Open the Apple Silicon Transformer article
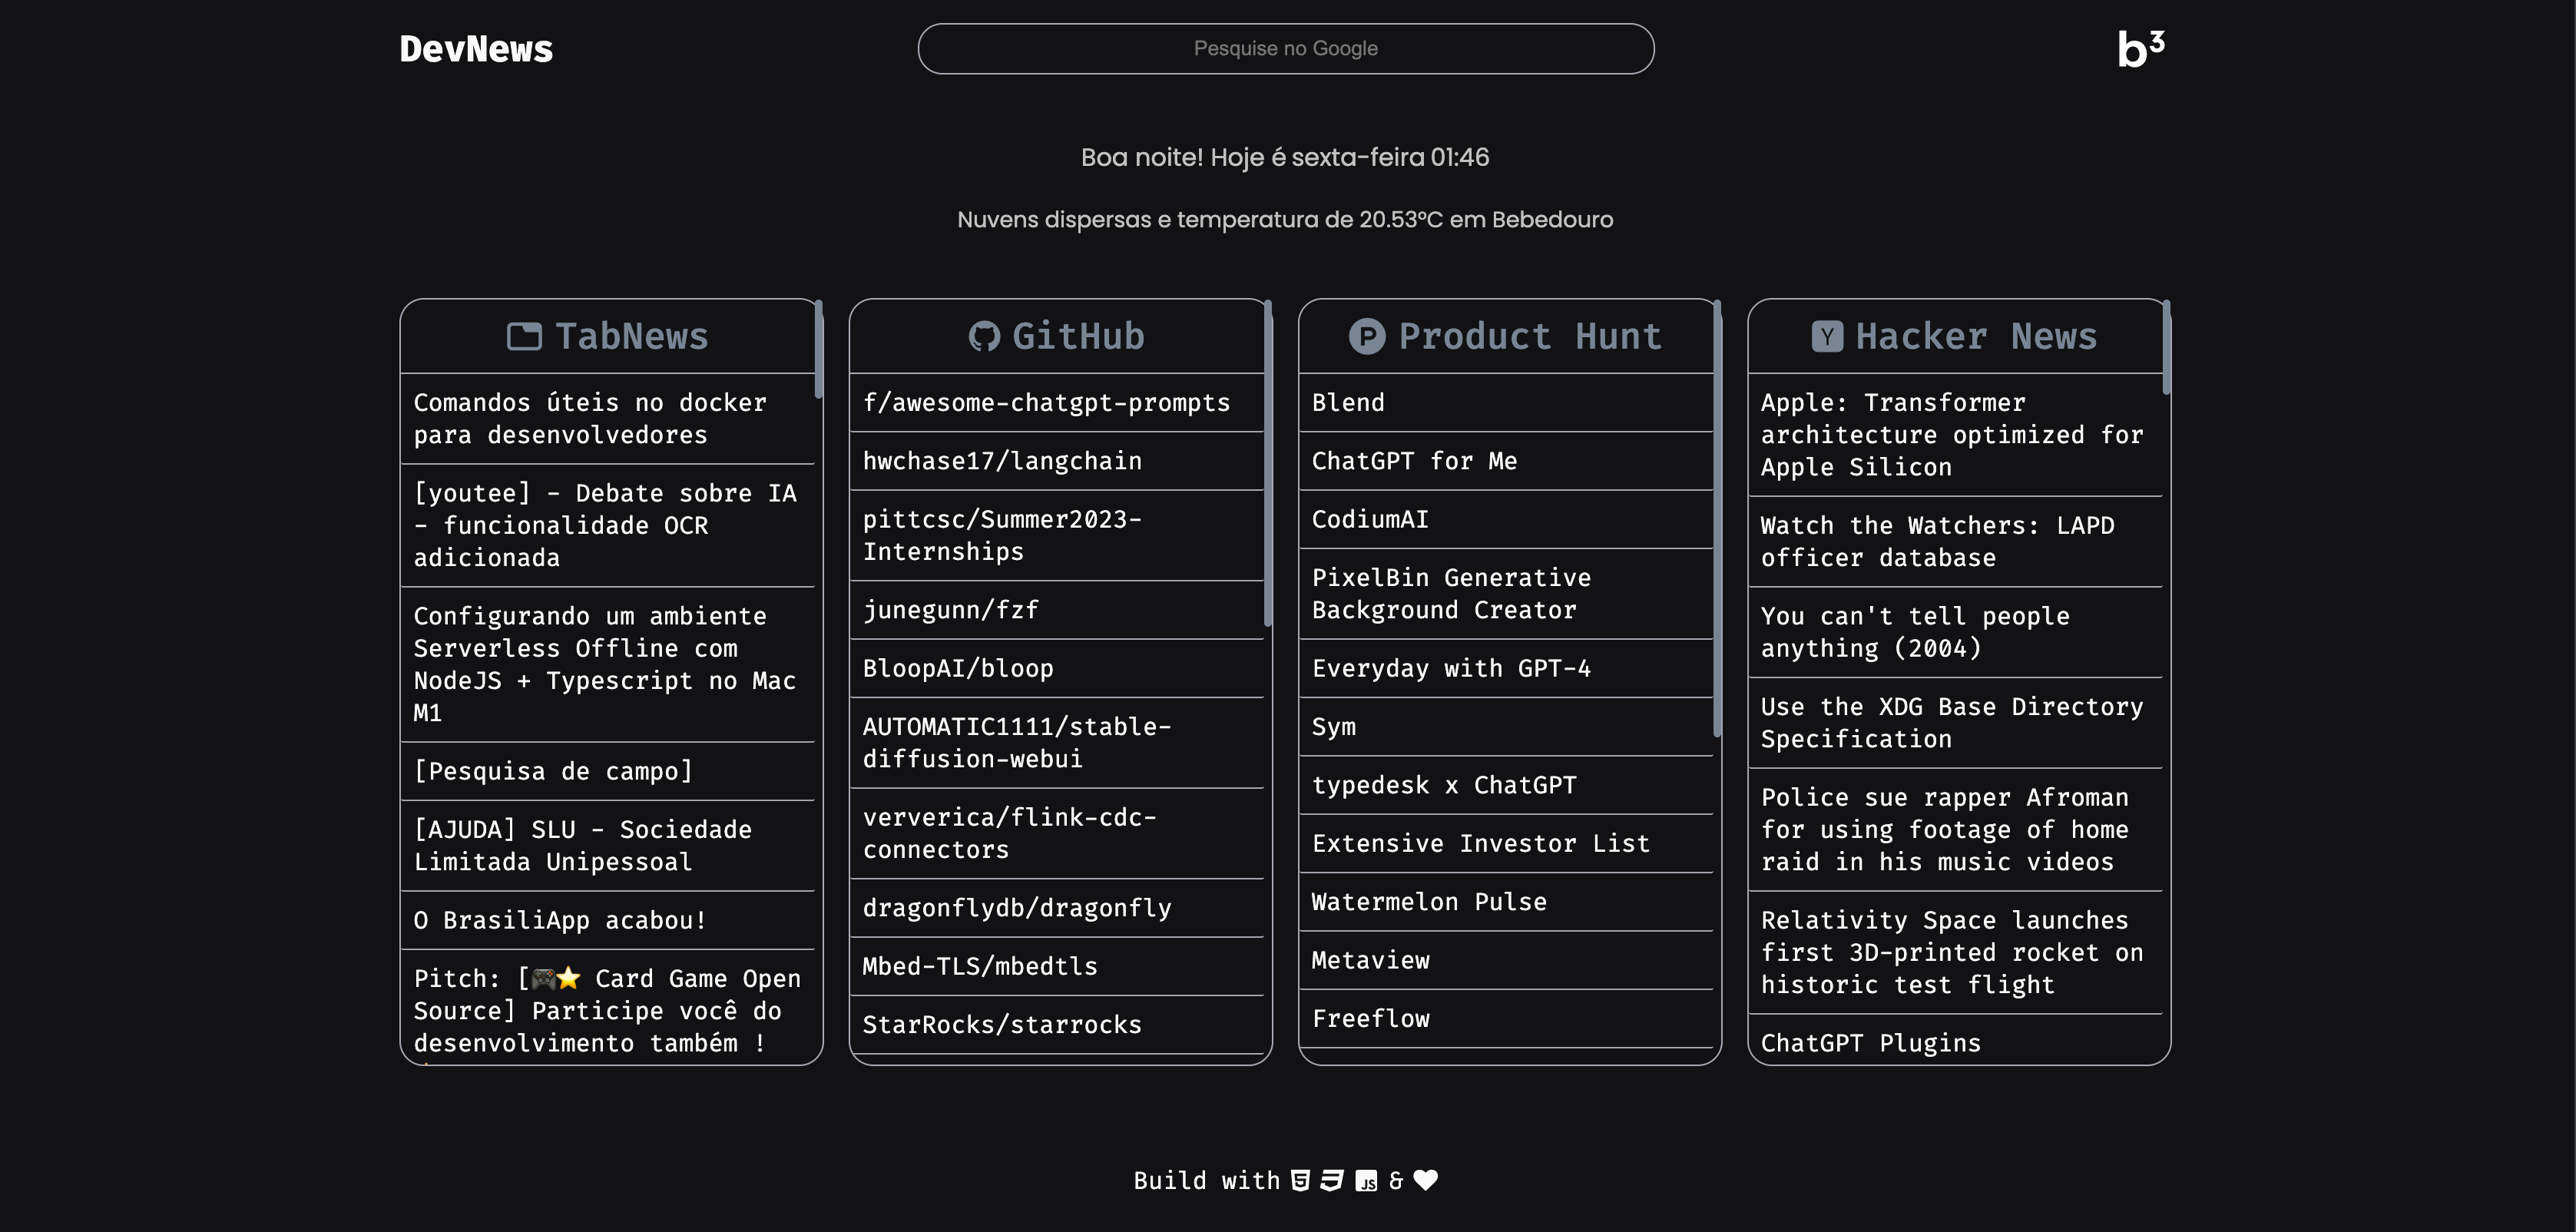 (1950, 434)
